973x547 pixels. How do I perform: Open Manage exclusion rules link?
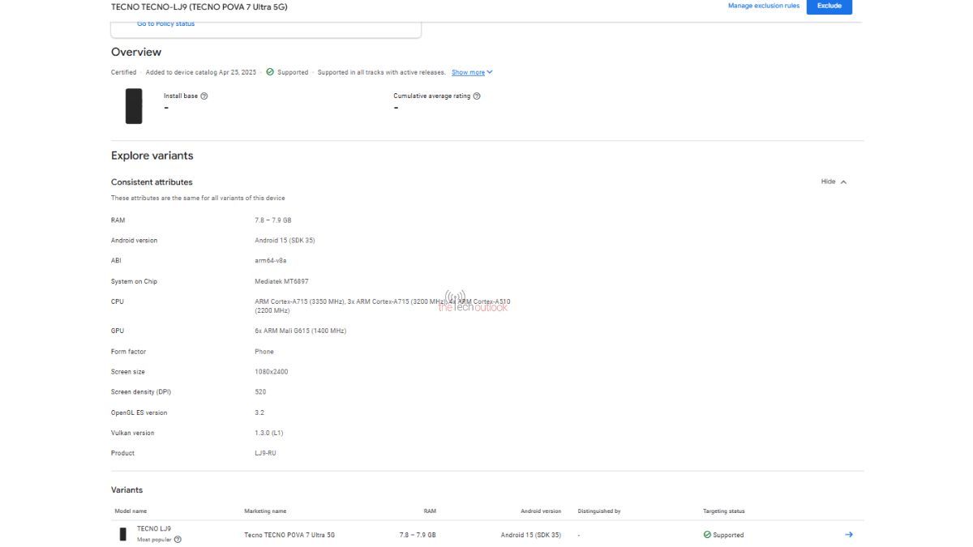763,6
